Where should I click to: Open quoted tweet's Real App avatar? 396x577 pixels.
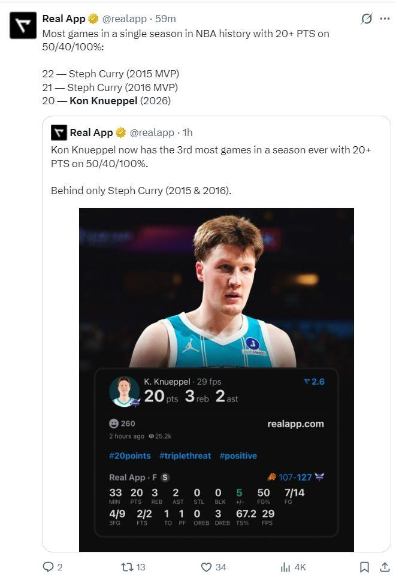[59, 132]
